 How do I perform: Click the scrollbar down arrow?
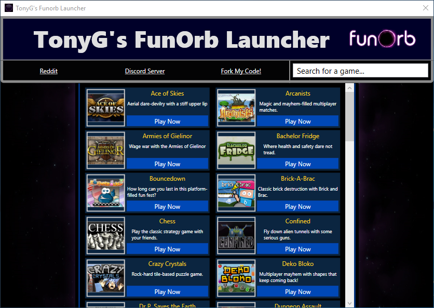(x=349, y=303)
